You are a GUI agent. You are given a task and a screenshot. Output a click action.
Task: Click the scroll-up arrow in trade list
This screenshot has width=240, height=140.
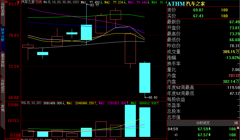[x=238, y=128]
